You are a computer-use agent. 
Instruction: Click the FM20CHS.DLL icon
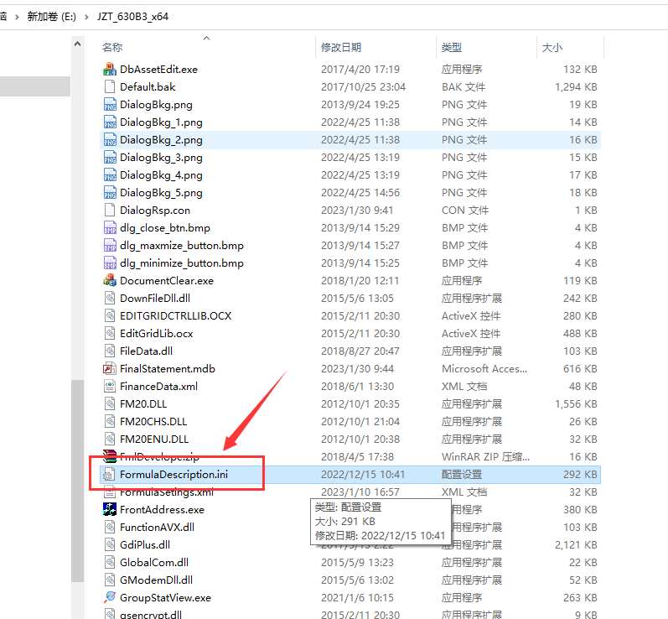[x=110, y=422]
